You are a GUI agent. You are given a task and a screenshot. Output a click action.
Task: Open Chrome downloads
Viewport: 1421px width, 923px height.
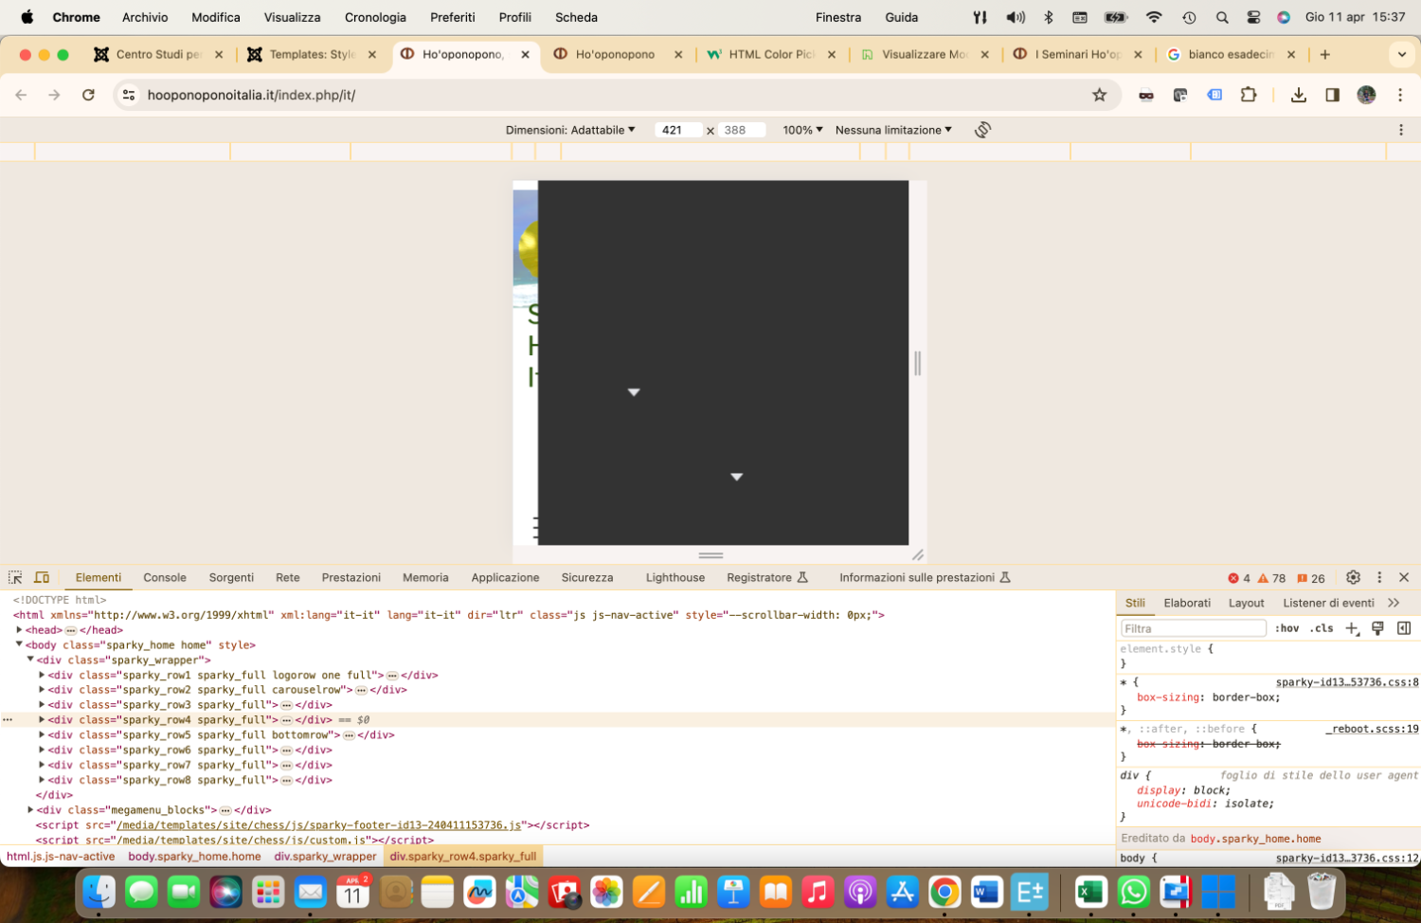pos(1299,95)
